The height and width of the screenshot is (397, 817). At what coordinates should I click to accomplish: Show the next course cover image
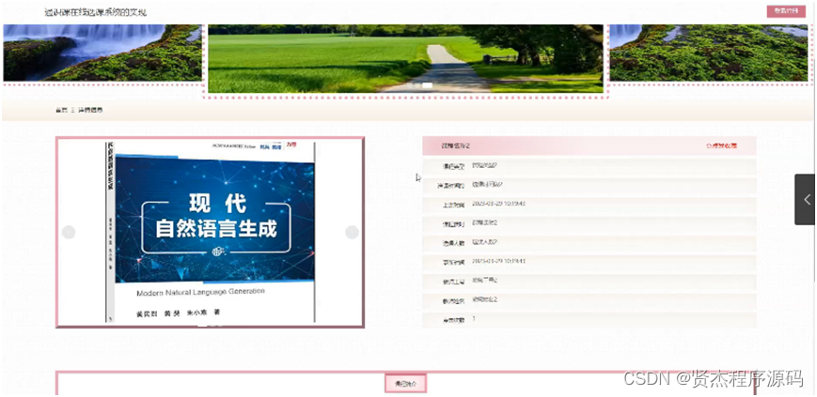[353, 232]
